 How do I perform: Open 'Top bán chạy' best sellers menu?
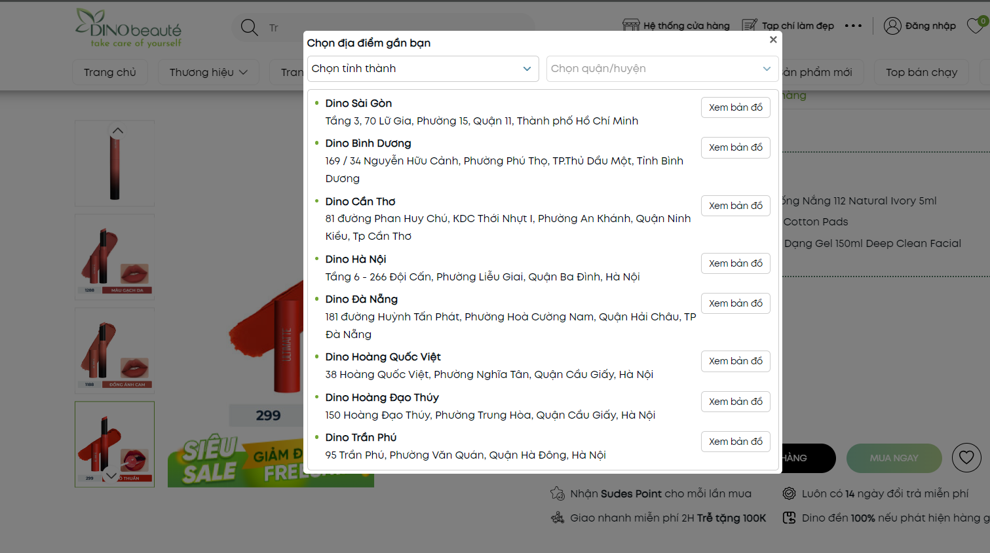pos(921,72)
